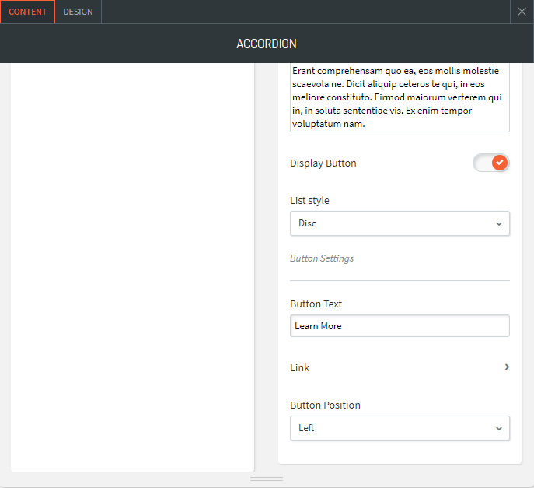
Task: Click the Link row chevron arrow
Action: [x=507, y=367]
